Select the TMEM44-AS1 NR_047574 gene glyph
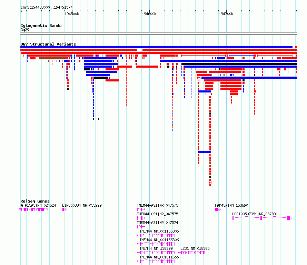 141,227
